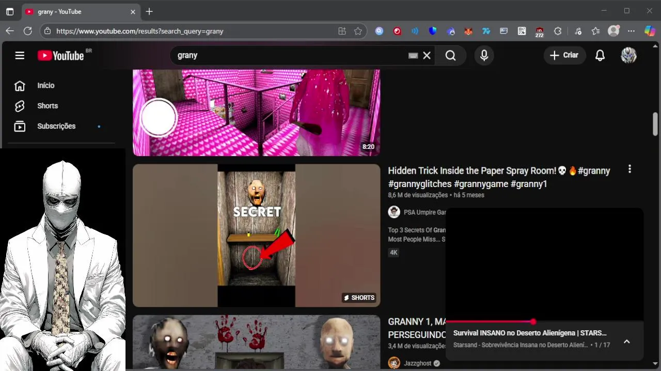661x371 pixels.
Task: Open the SECRET shorts thumbnail
Action: (256, 235)
